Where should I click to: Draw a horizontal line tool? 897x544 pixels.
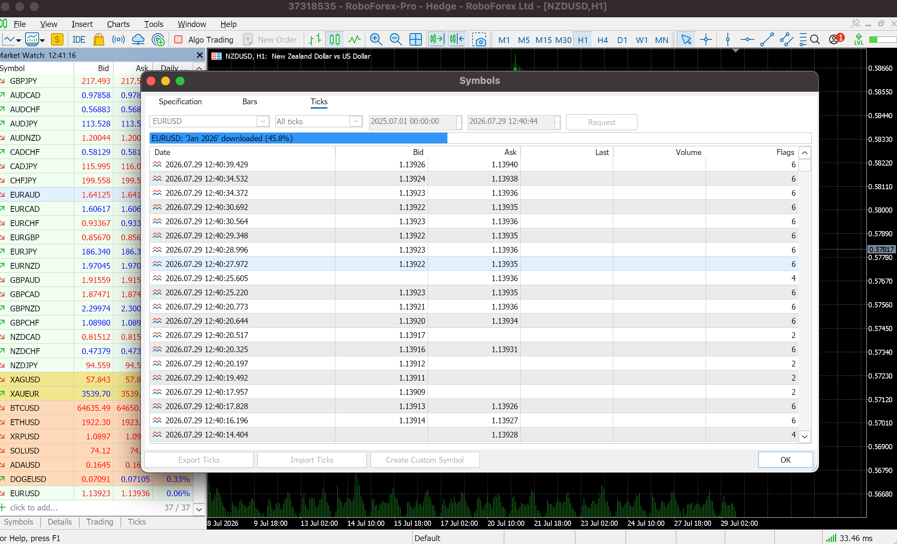pyautogui.click(x=747, y=39)
